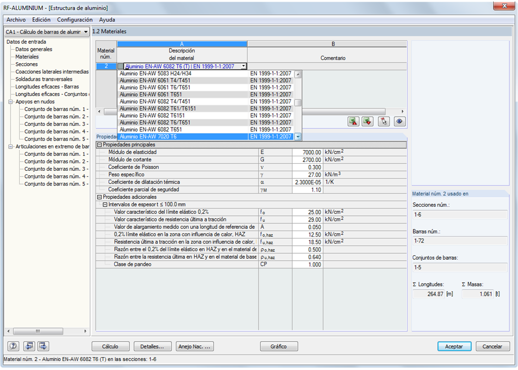Select Aluminio EN-AW 6082 T651 in list
The width and height of the screenshot is (518, 370).
tap(205, 130)
